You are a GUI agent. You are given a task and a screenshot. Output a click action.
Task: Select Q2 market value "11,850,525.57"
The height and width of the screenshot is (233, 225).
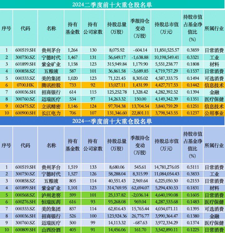[166, 50]
